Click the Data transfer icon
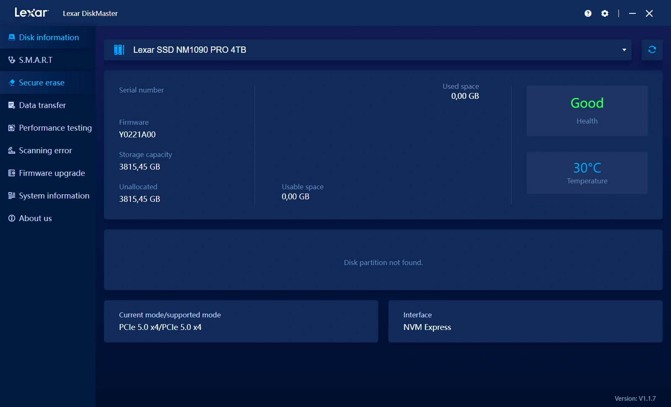The height and width of the screenshot is (407, 671). click(x=12, y=105)
